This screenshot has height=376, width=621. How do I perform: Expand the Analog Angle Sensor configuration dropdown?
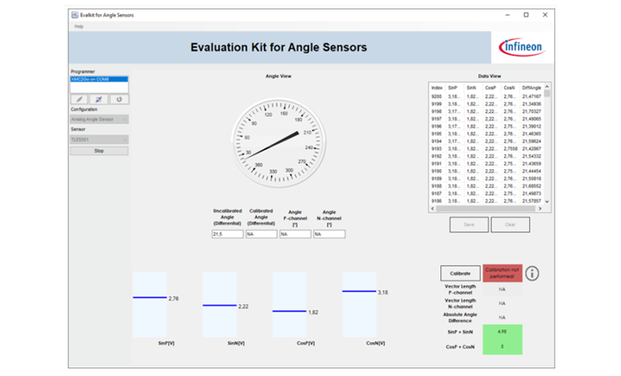(99, 119)
